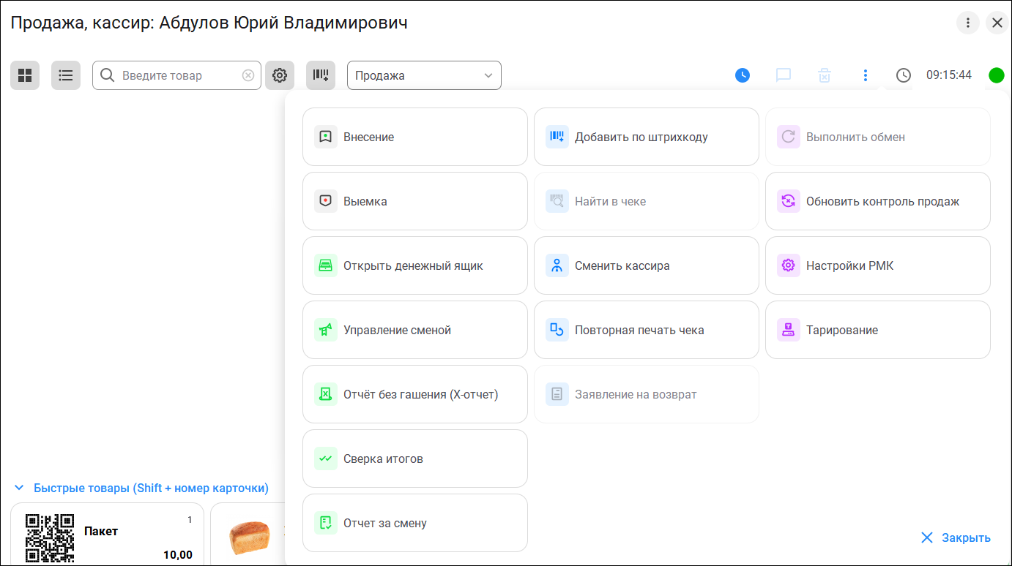Clear the product search field

coord(248,75)
